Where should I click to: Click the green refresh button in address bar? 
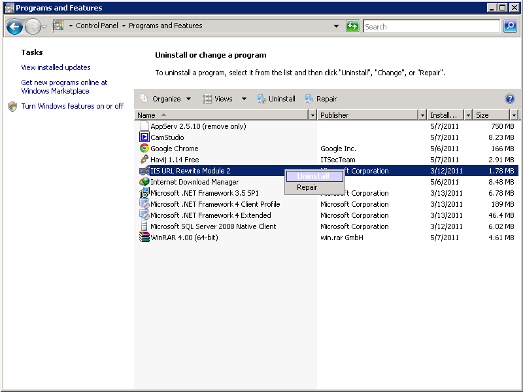pos(353,26)
